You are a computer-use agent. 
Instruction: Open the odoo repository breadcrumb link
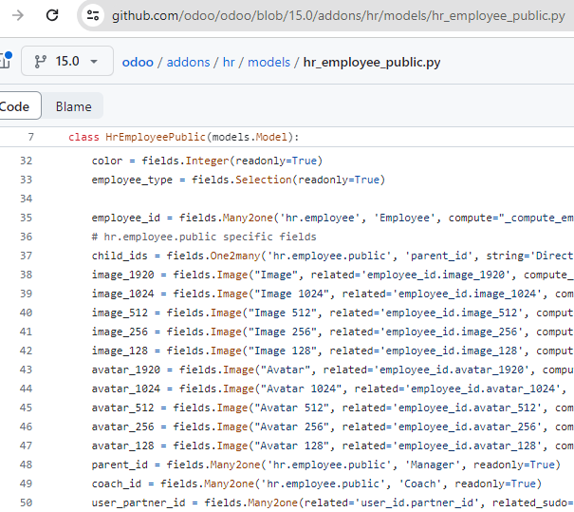138,63
